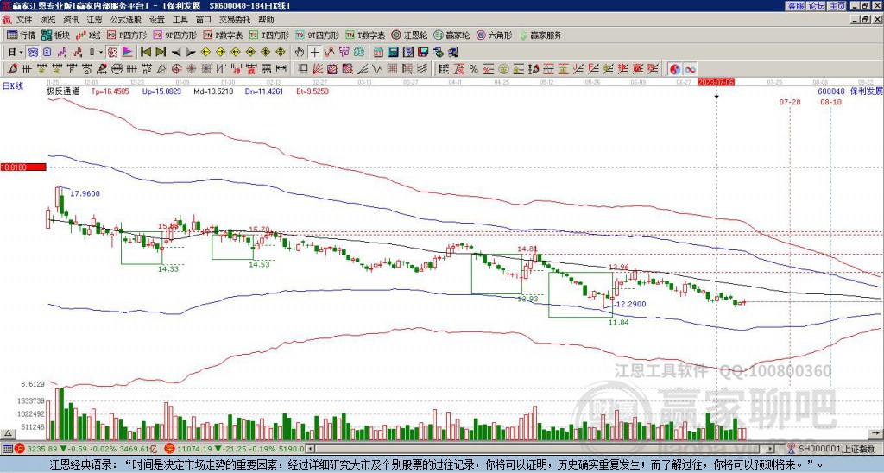Toggle the highlighted blue chart-mode button
The height and width of the screenshot is (473, 884).
pyautogui.click(x=34, y=52)
